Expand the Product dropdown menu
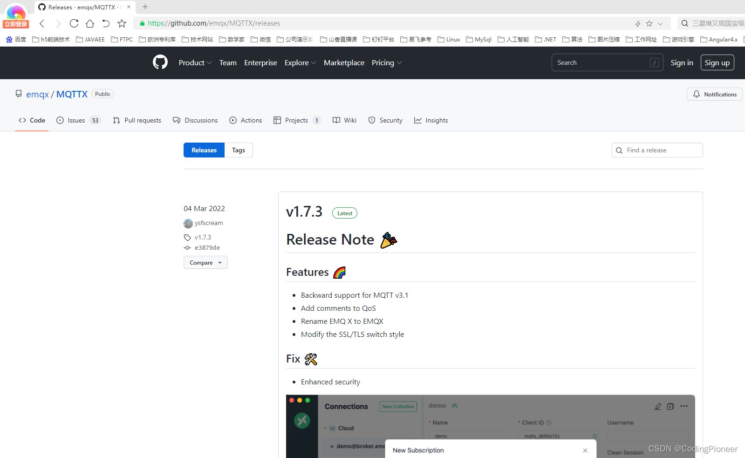The height and width of the screenshot is (458, 745). click(195, 63)
